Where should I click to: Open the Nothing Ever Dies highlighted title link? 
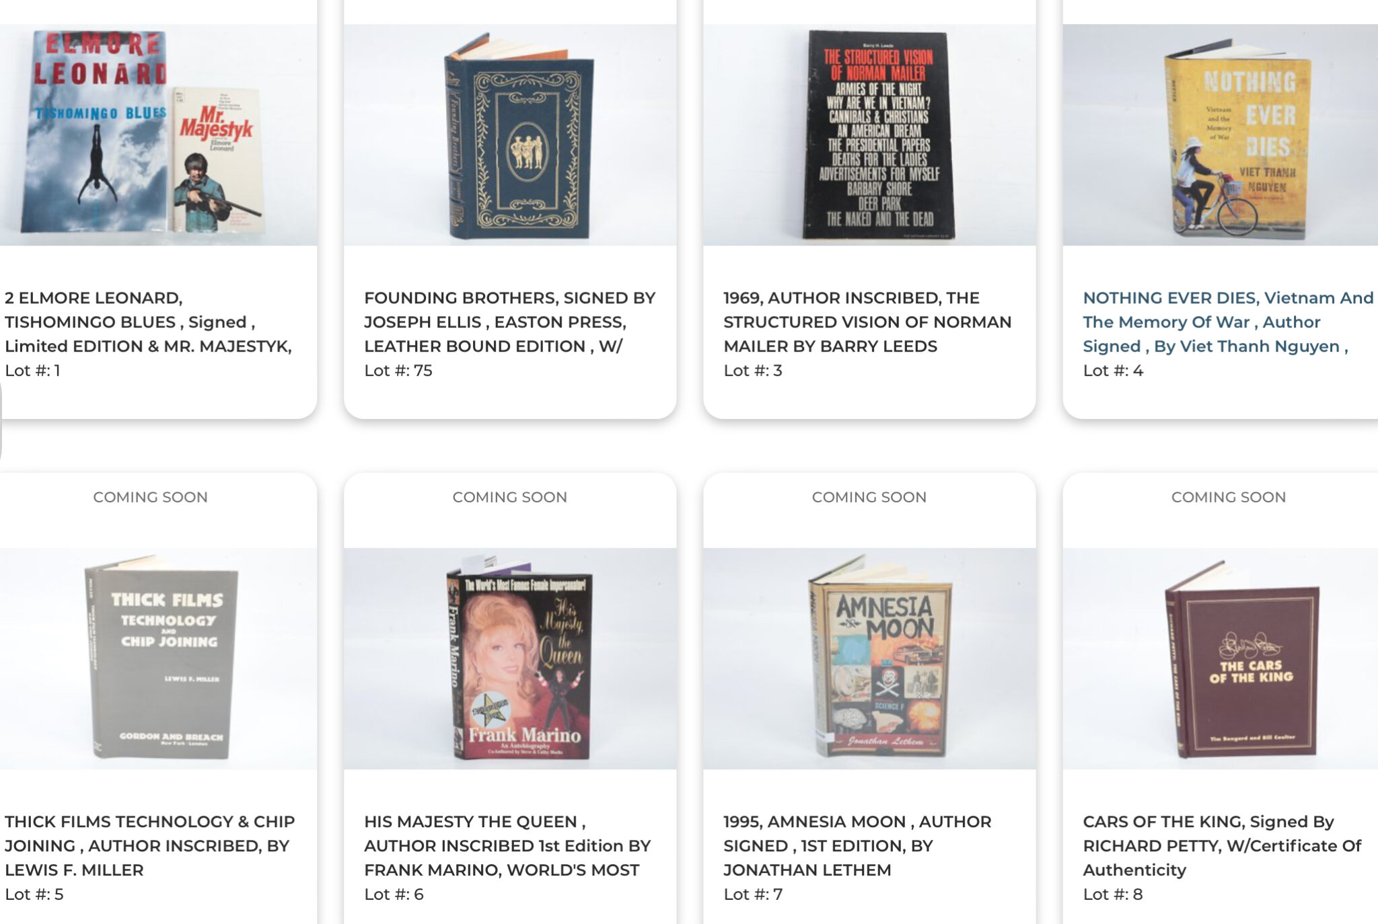coord(1228,322)
